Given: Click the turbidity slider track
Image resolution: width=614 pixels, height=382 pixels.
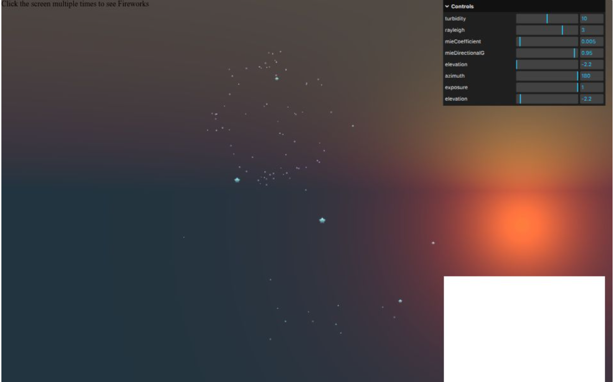Looking at the screenshot, I should tap(547, 19).
